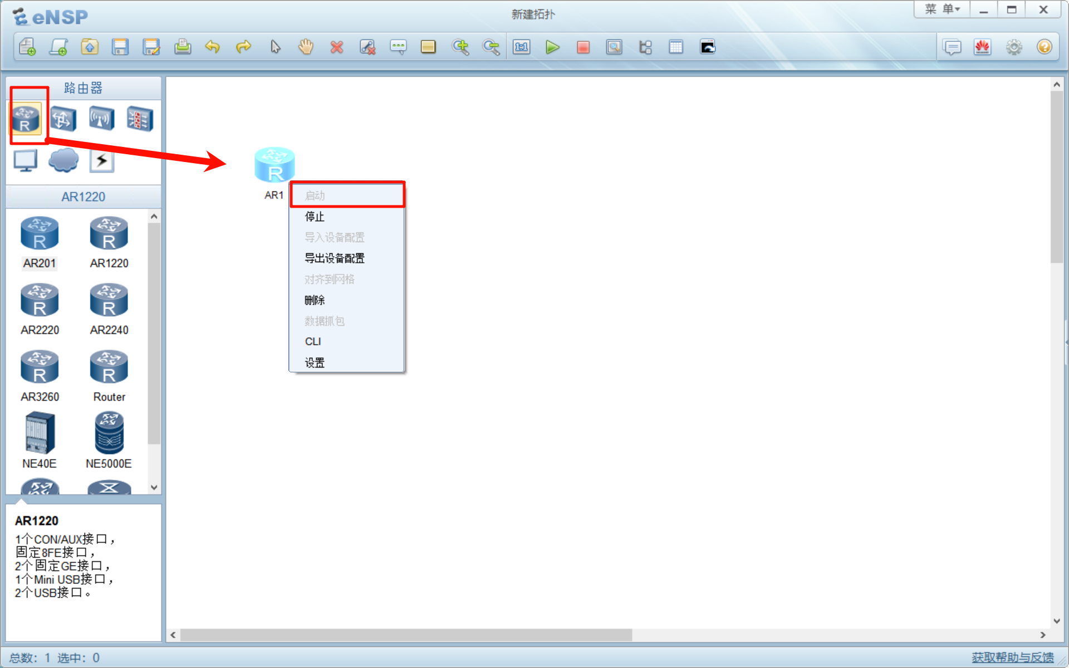Select the connection cable category
Viewport: 1069px width, 668px height.
pyautogui.click(x=102, y=160)
